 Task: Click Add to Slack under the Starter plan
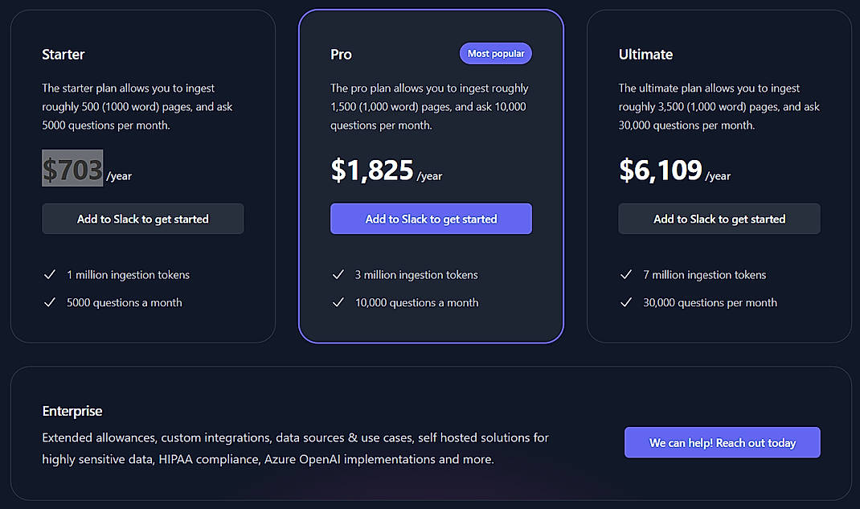click(x=142, y=218)
